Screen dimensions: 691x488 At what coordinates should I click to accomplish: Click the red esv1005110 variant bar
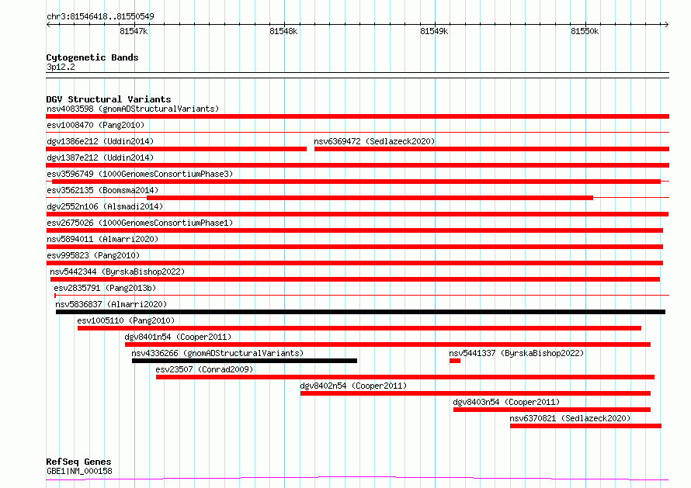tap(359, 328)
